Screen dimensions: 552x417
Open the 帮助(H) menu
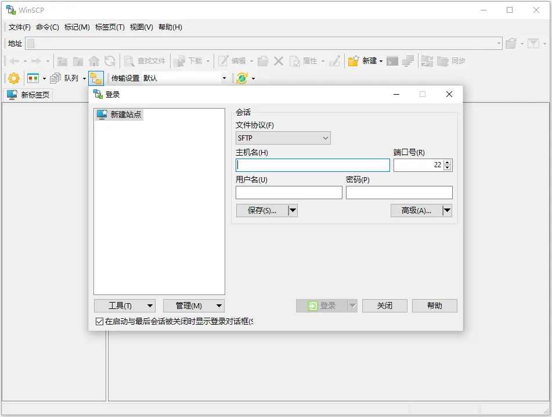(x=170, y=27)
